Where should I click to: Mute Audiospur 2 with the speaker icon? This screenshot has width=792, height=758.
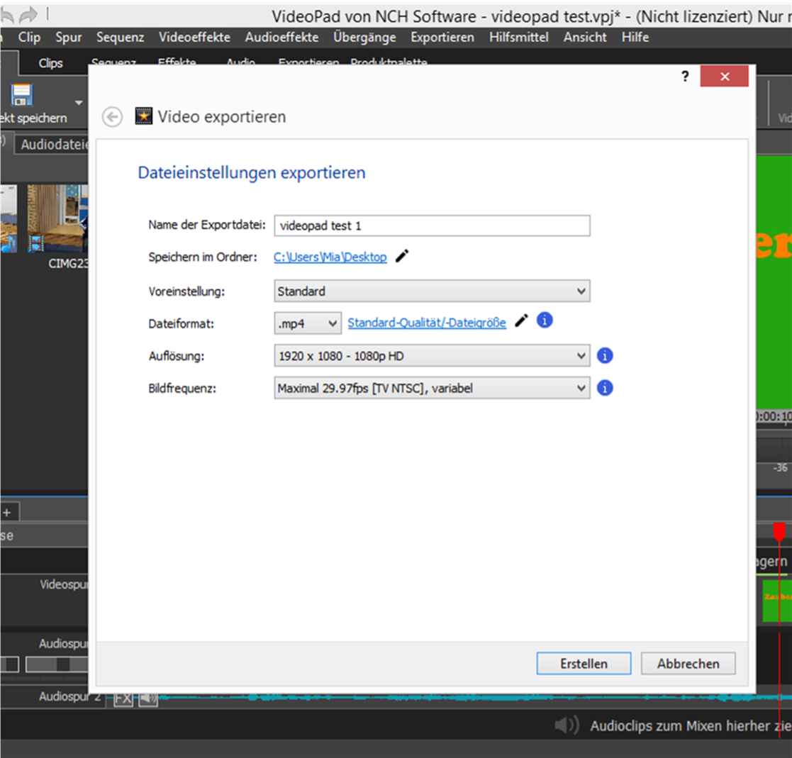click(x=147, y=699)
